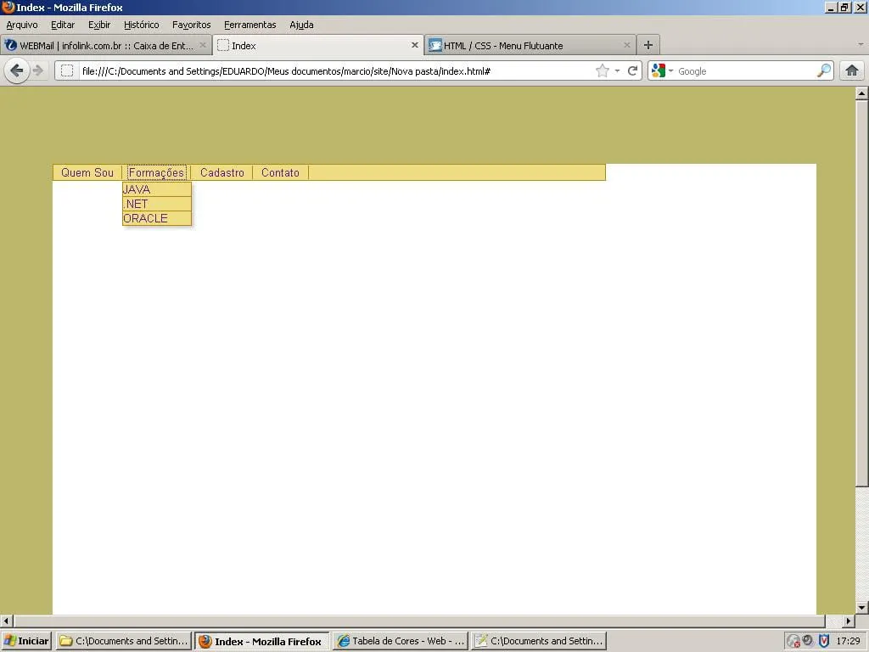Choose .NET from the Formações submenu
869x652 pixels.
click(157, 204)
